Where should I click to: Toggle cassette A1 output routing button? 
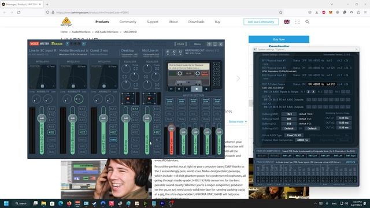coord(216,64)
